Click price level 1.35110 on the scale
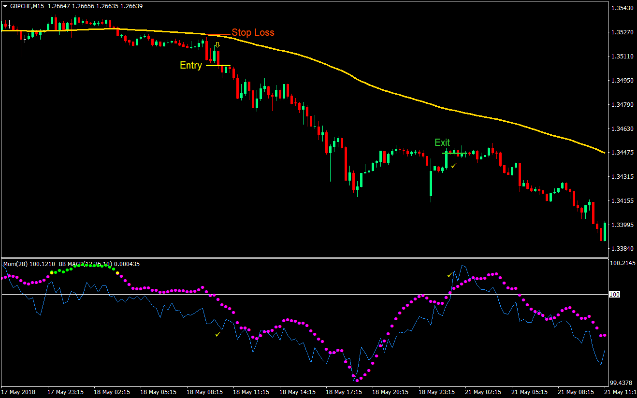This screenshot has width=637, height=398. 622,57
